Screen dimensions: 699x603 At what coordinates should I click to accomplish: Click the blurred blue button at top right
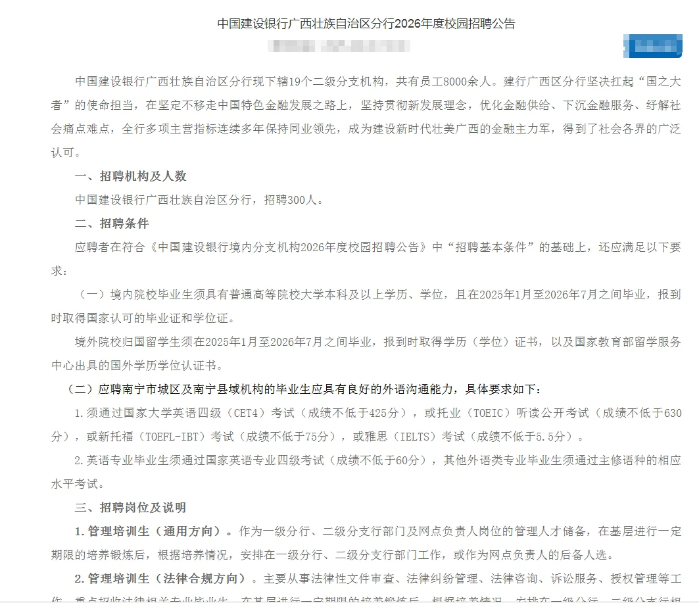(x=652, y=46)
